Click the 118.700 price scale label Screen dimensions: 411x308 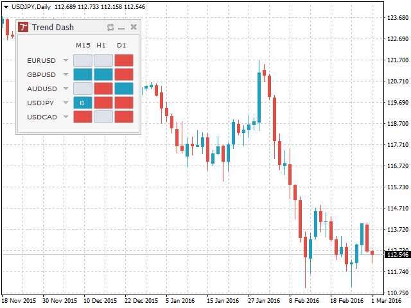(x=398, y=123)
